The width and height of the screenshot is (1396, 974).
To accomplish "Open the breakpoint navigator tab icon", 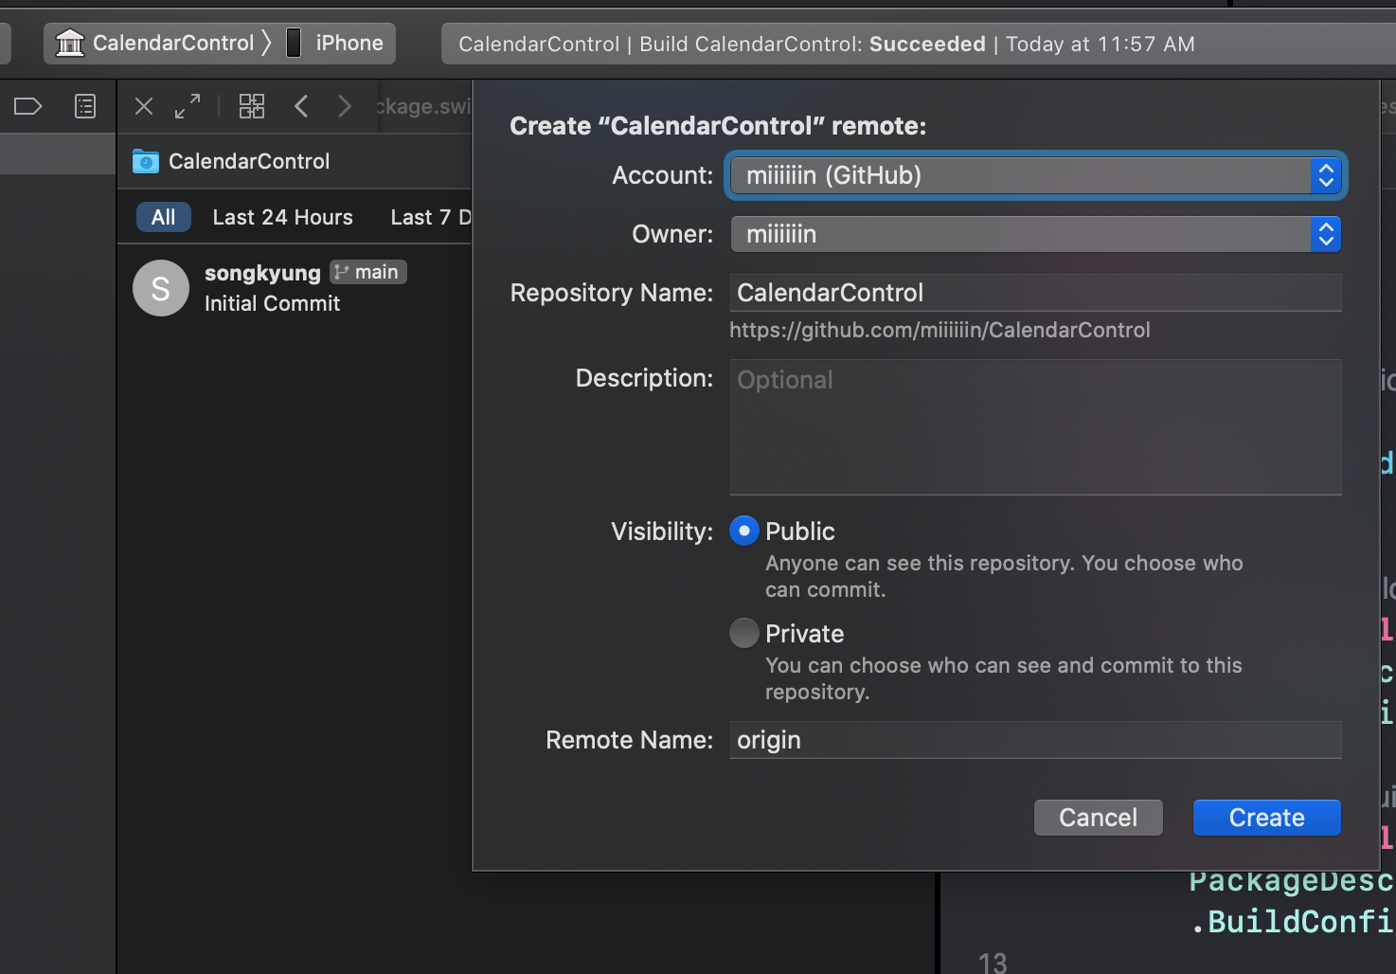I will pos(27,106).
